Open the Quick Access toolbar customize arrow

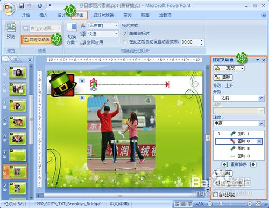pyautogui.click(x=50, y=6)
